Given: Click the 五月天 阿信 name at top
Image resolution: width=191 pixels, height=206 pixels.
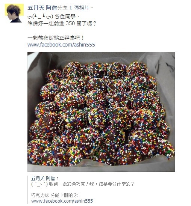Looking at the screenshot, I should coord(42,8).
